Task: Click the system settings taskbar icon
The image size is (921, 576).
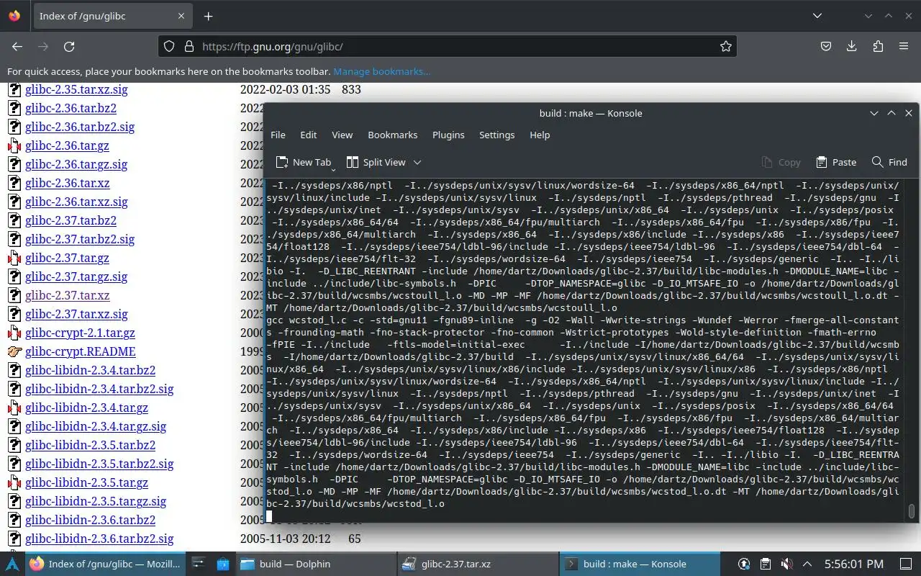Action: [x=199, y=564]
